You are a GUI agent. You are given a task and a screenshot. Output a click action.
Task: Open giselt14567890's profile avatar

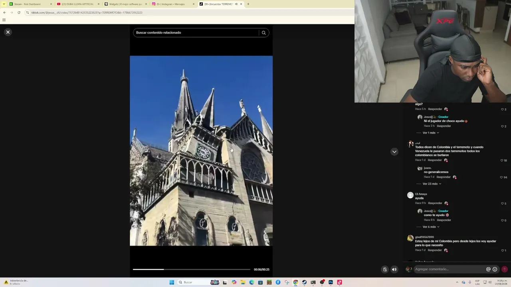[x=410, y=238]
